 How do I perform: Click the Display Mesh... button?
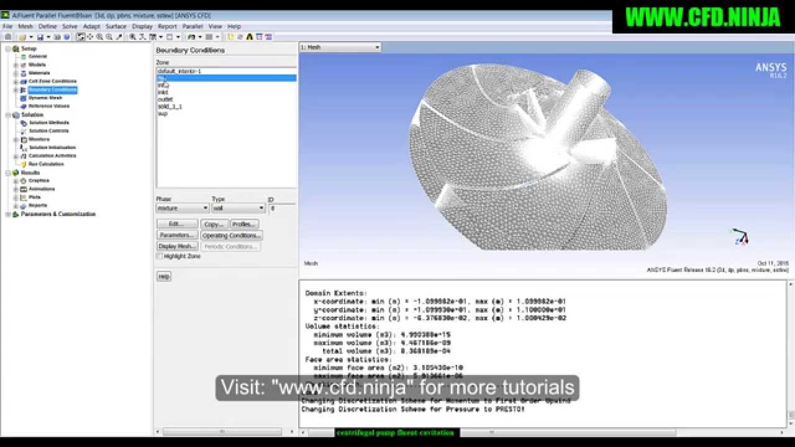(x=178, y=246)
